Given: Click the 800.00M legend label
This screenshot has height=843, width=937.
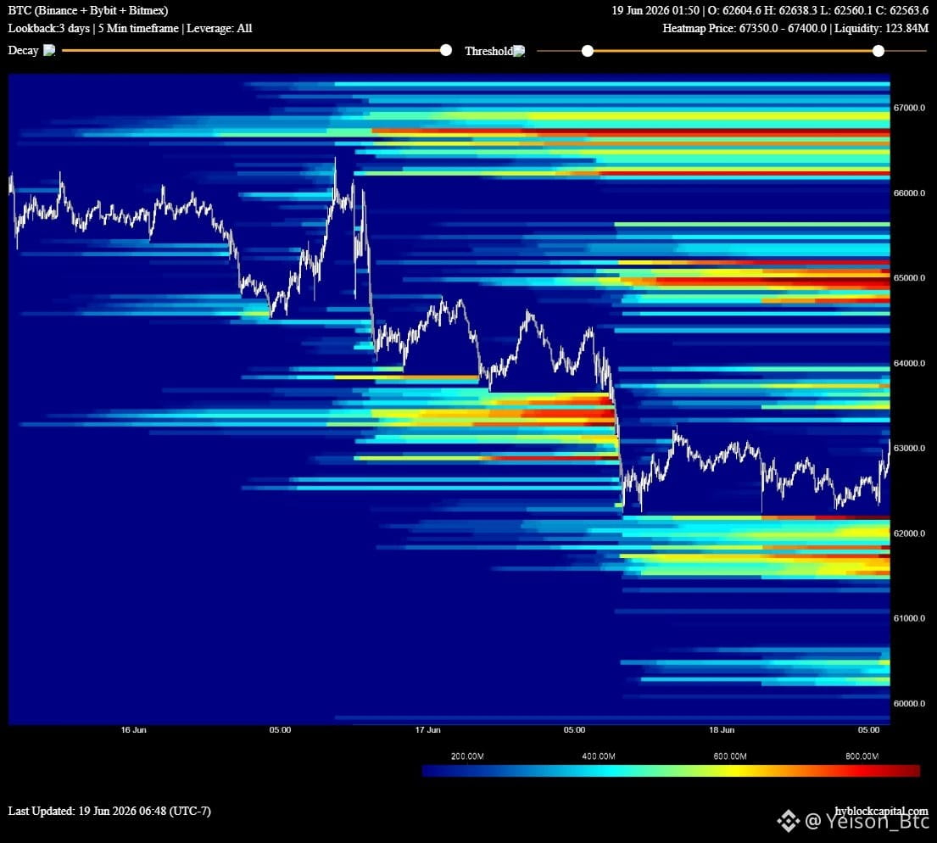Looking at the screenshot, I should pyautogui.click(x=862, y=756).
